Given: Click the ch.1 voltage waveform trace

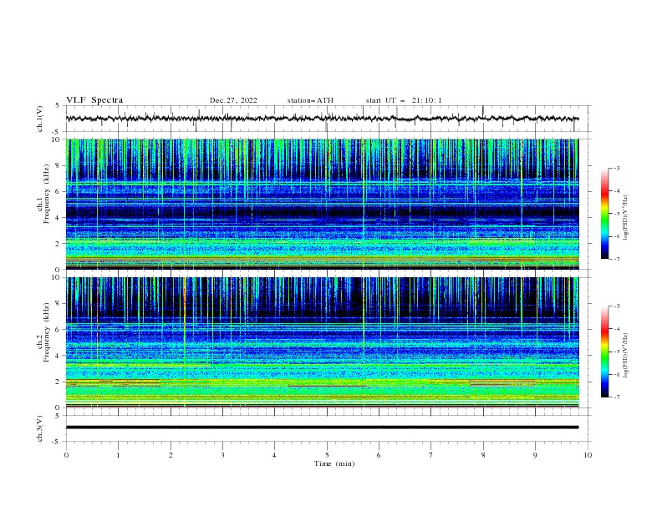Looking at the screenshot, I should (322, 119).
